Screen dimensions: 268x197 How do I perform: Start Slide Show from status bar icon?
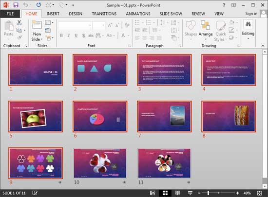click(190, 193)
